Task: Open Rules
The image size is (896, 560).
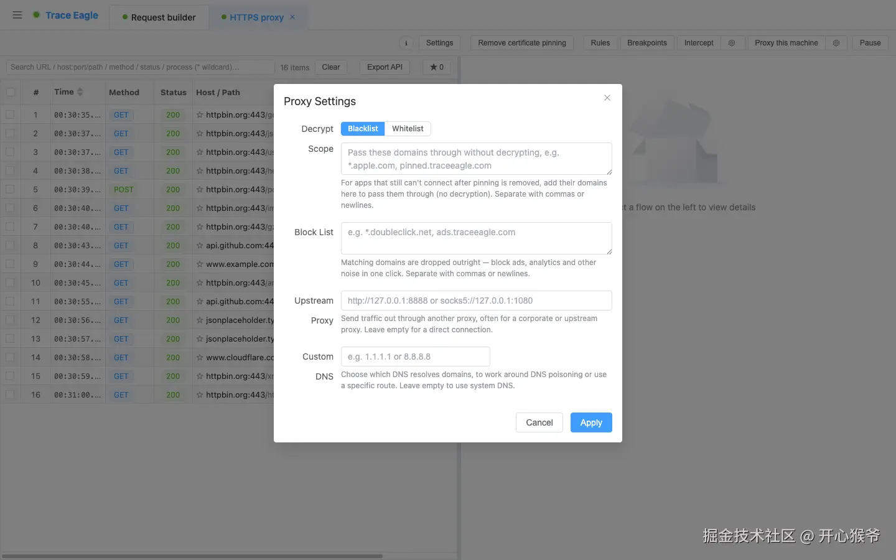Action: coord(600,43)
